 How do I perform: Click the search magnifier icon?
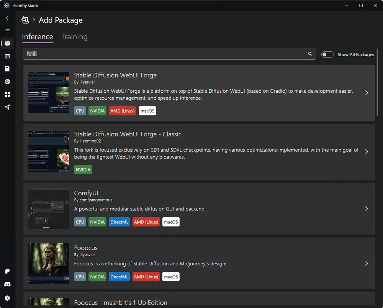point(310,54)
